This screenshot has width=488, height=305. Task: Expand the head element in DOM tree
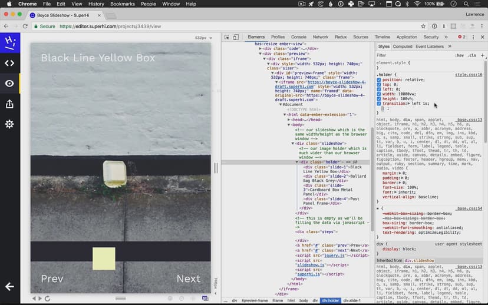289,120
